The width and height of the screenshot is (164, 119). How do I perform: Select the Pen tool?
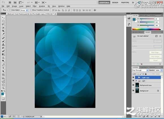[x=3, y=65]
